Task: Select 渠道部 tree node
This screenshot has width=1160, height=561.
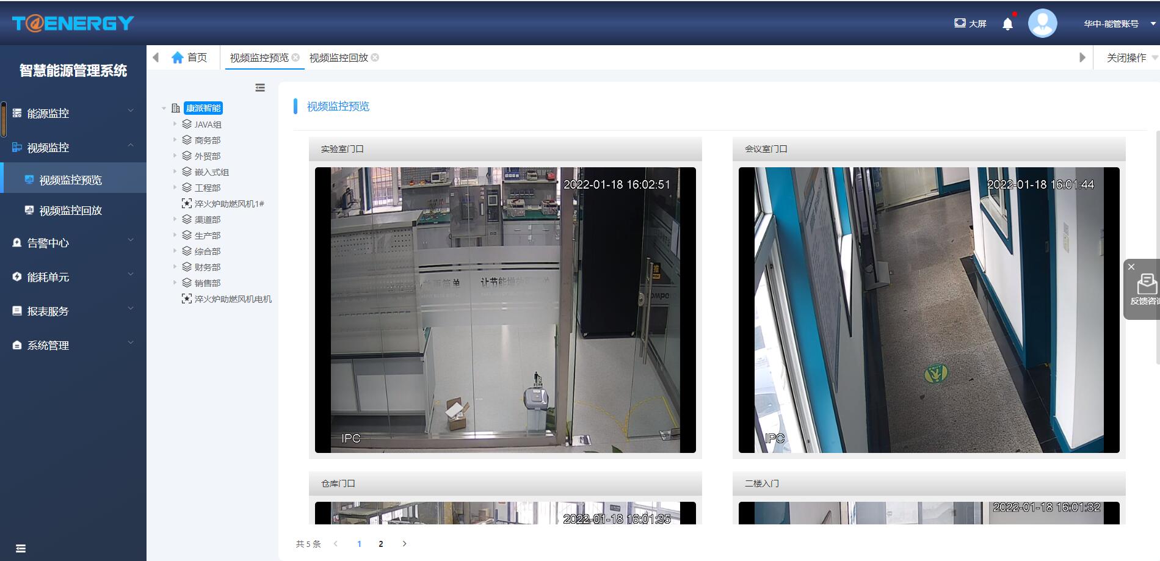Action: [208, 220]
